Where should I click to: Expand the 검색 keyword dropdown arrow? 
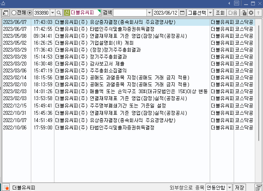[x=149, y=13]
